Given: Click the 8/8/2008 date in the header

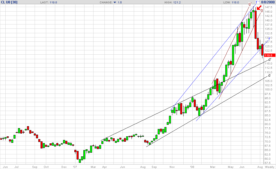Looking at the screenshot, I should pyautogui.click(x=268, y=2).
